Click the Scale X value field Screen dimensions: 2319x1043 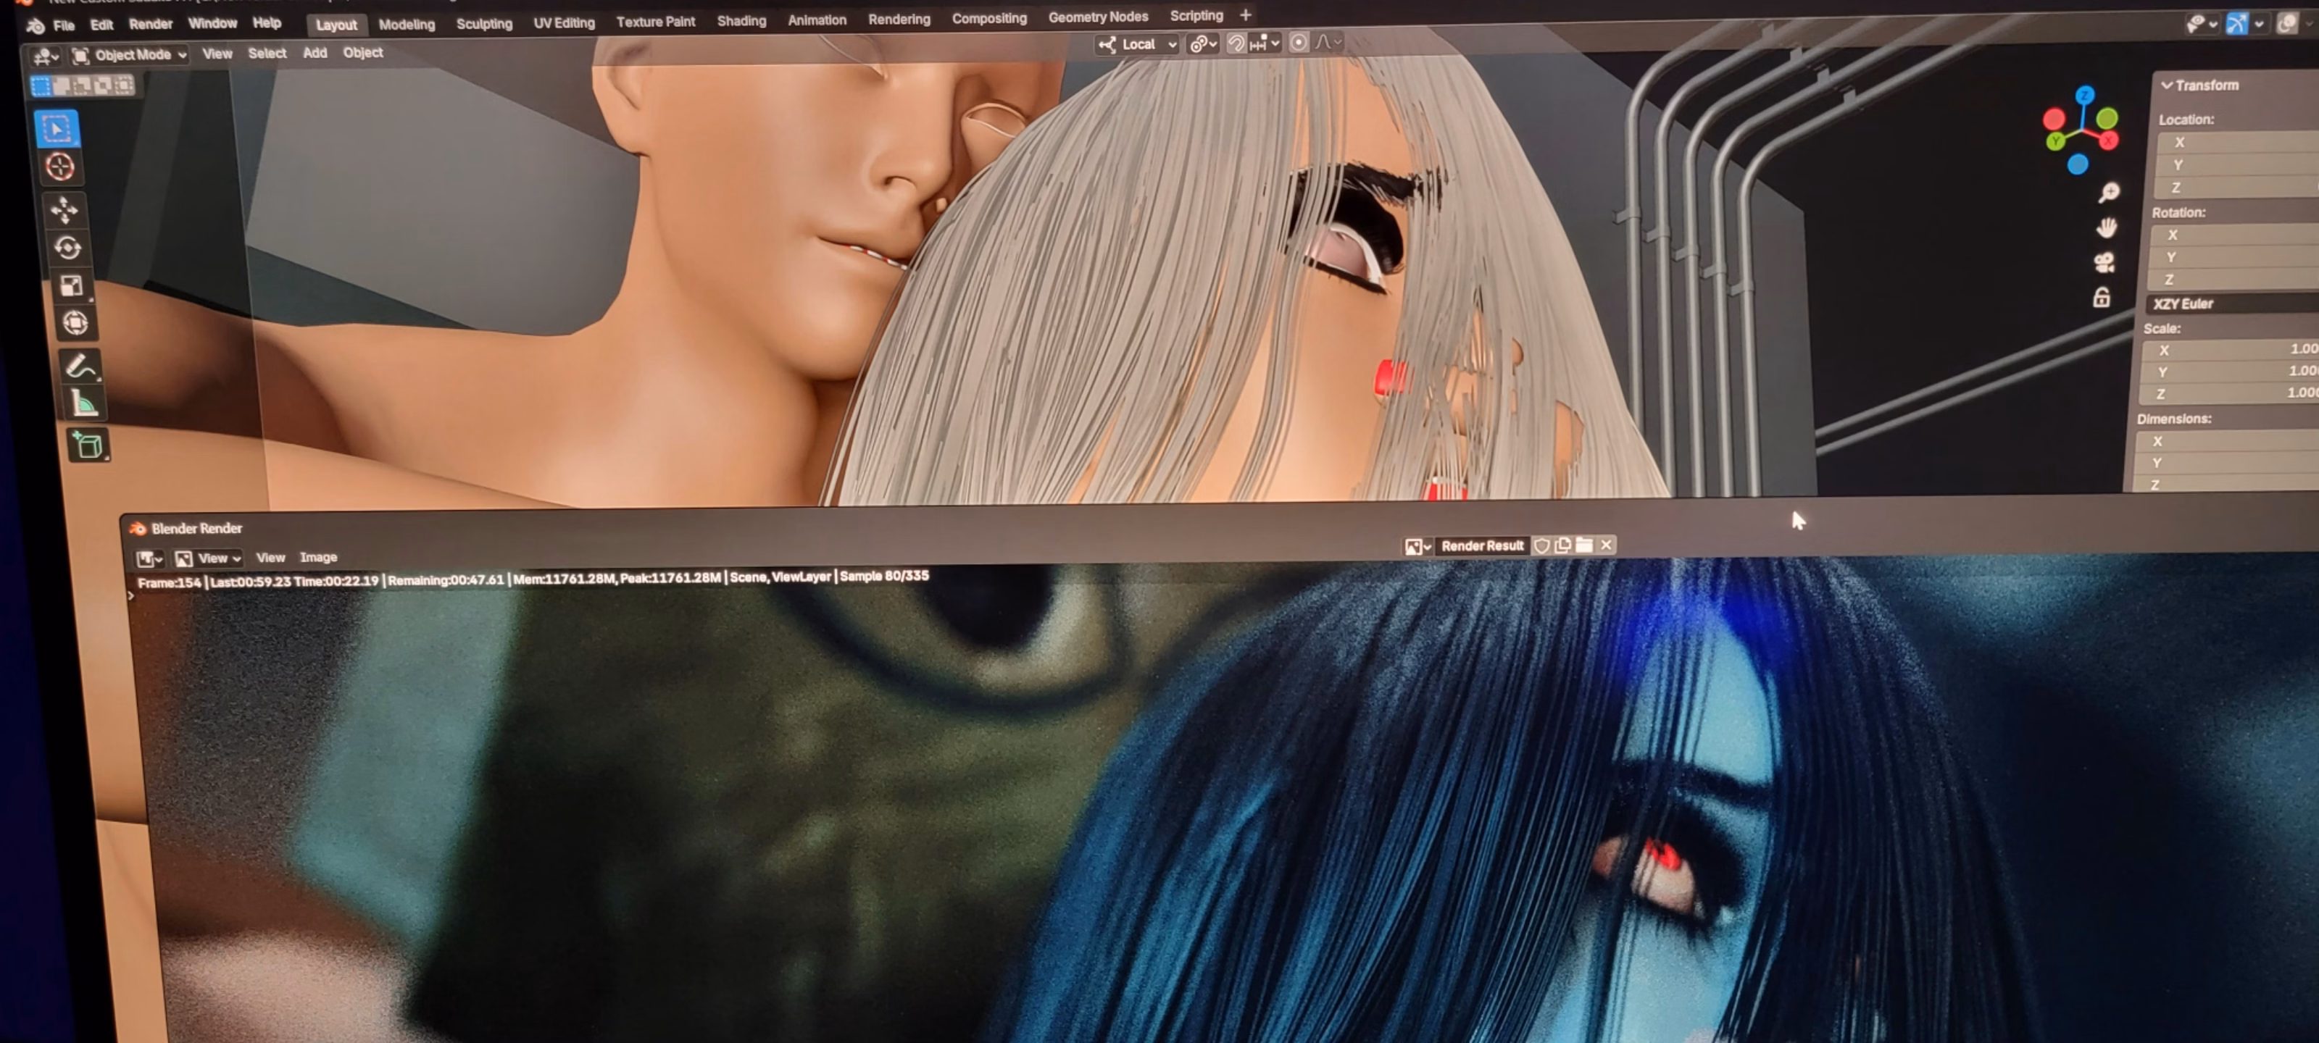tap(2233, 349)
